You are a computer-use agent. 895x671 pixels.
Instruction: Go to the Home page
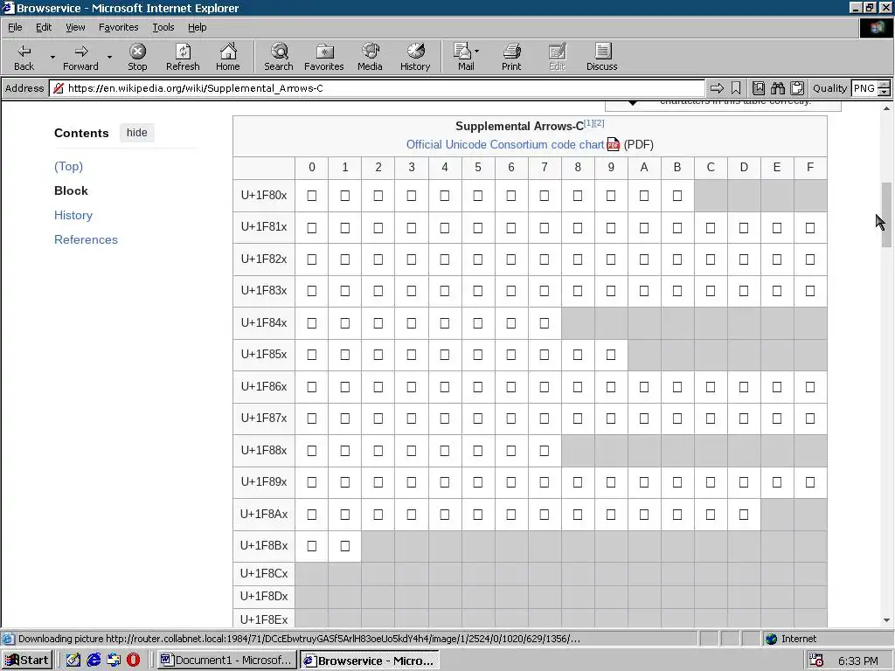[228, 57]
